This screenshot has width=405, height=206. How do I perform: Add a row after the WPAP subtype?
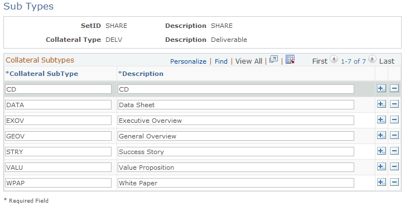(x=382, y=183)
